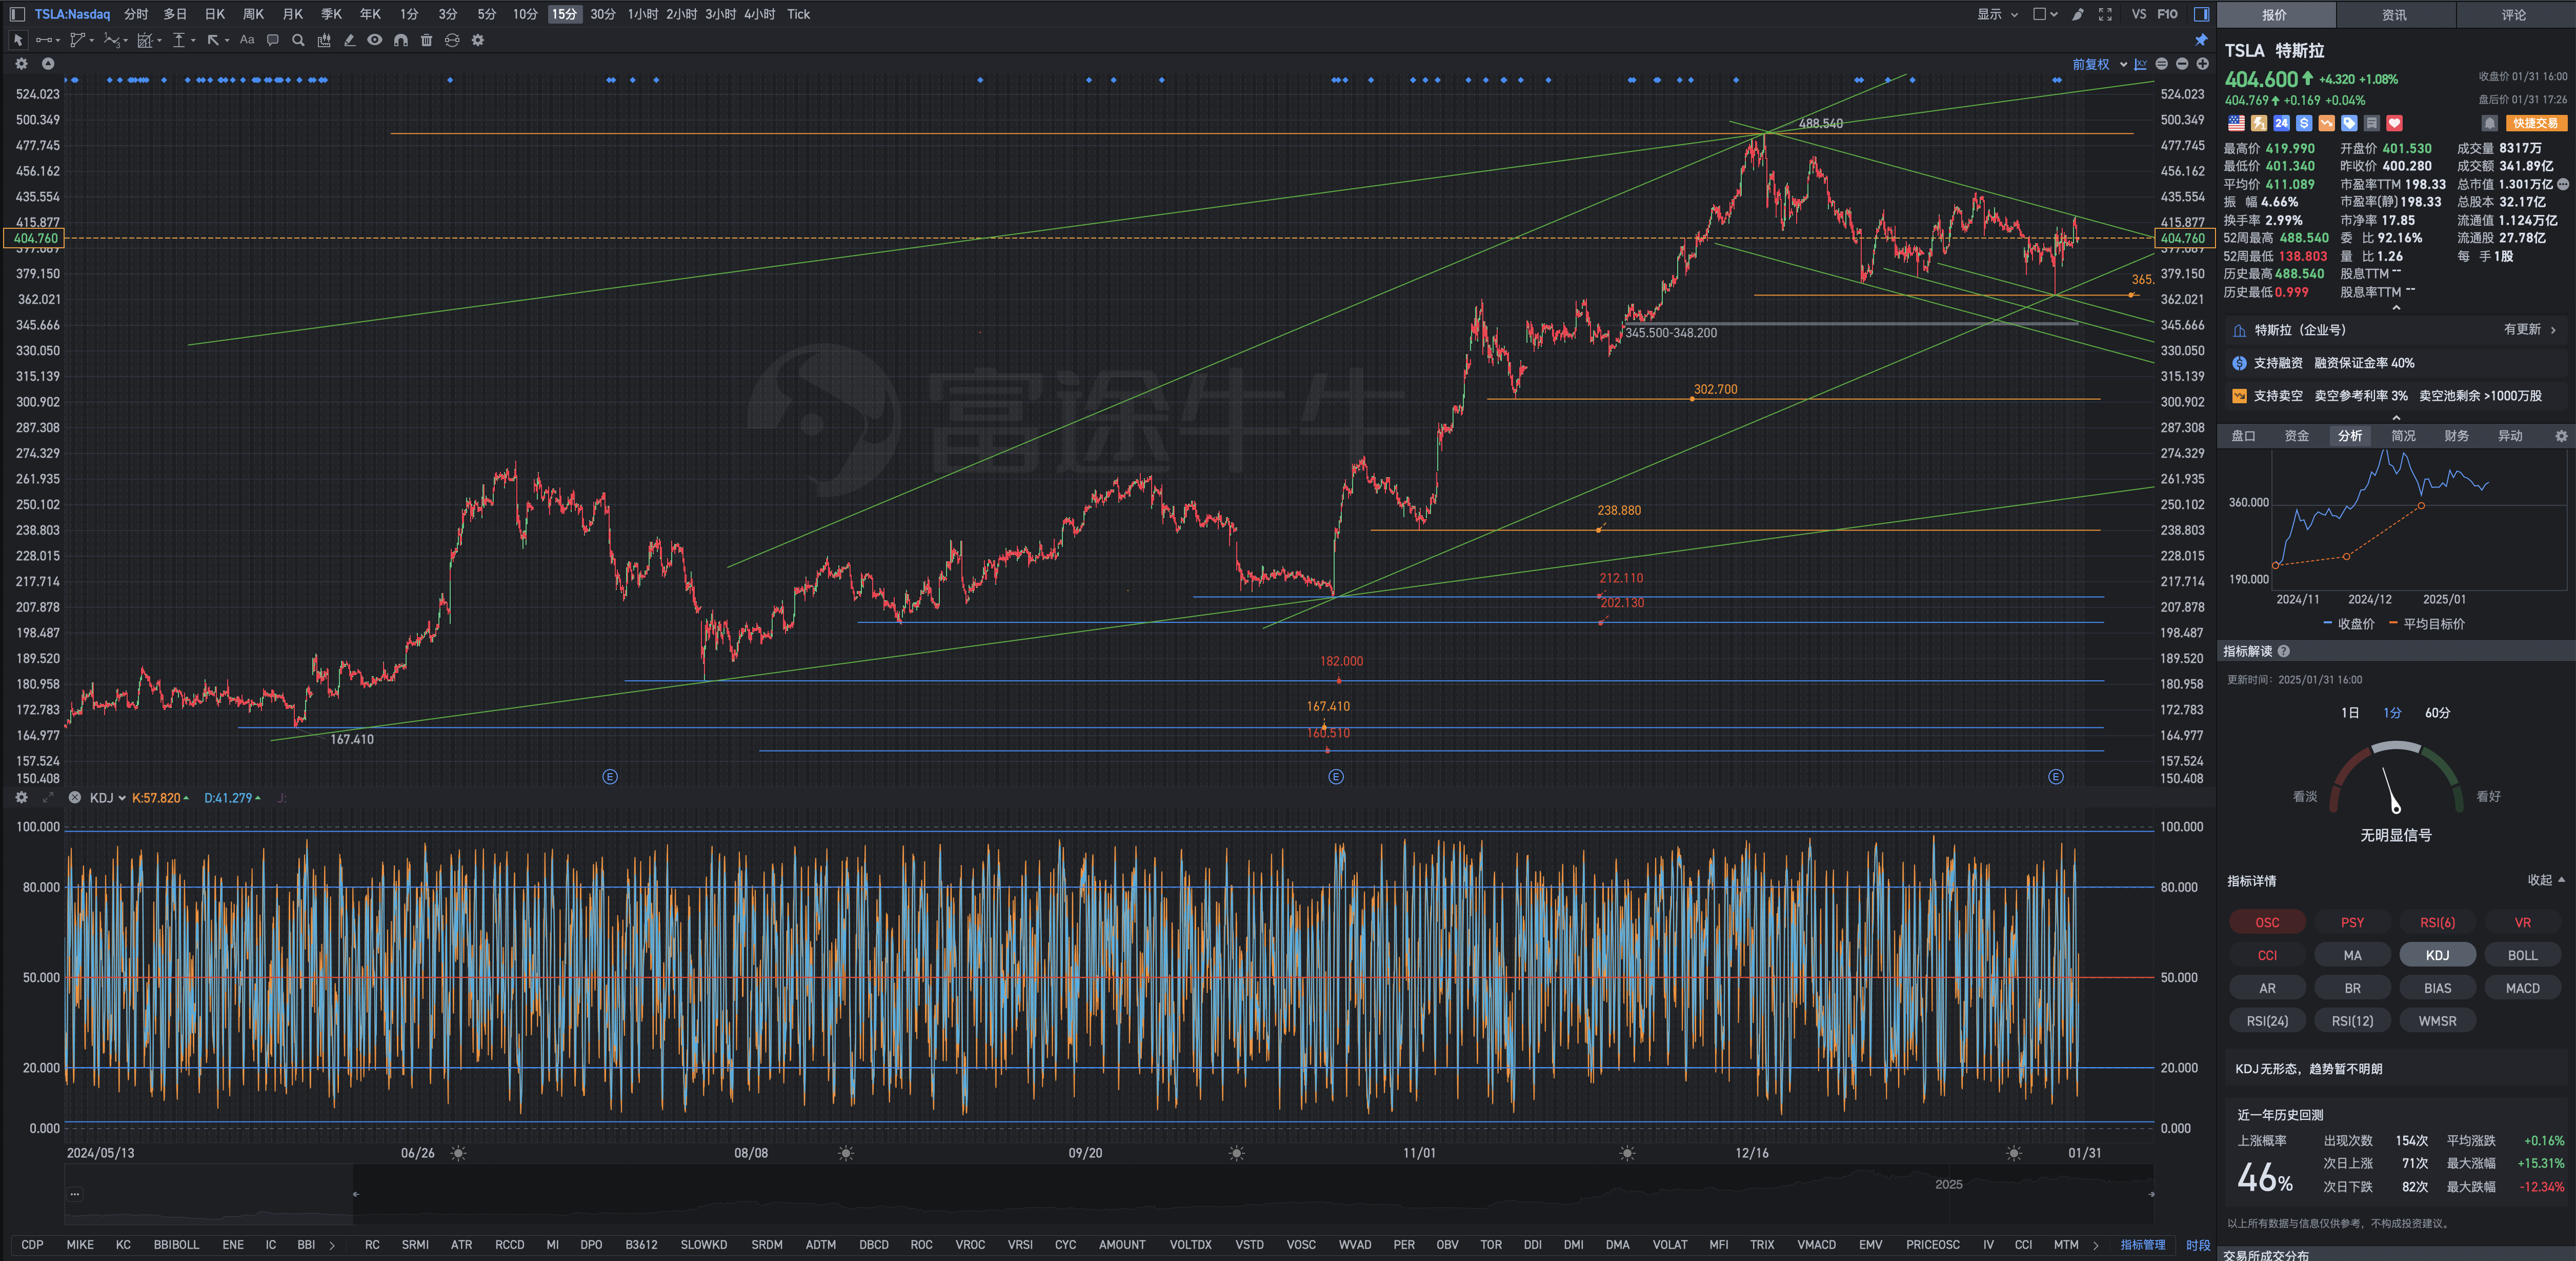Collapse main chart with the up-arrow circle
Viewport: 2576px width, 1261px height.
pyautogui.click(x=47, y=63)
